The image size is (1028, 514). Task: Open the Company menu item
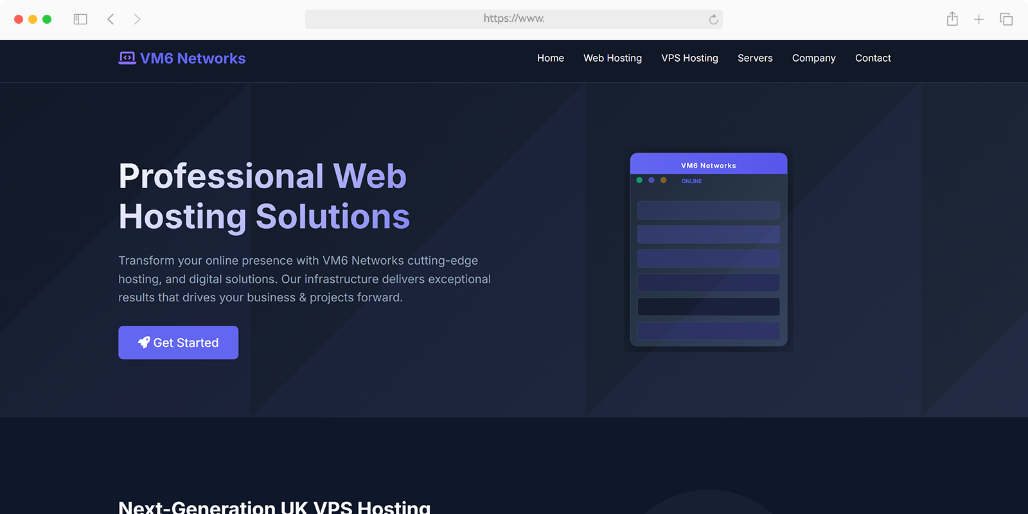(813, 58)
